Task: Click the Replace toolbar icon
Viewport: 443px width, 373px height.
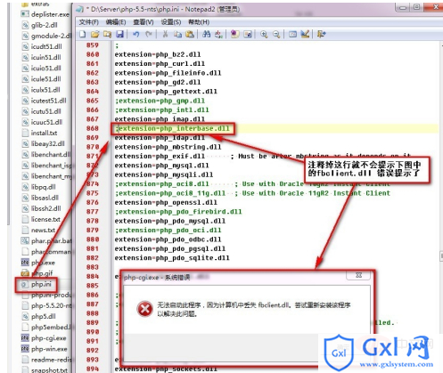Action: coord(218,35)
